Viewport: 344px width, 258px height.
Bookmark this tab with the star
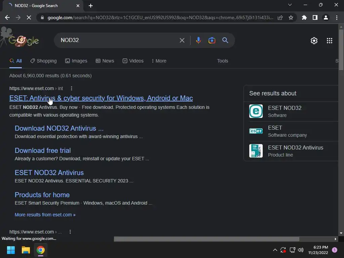(x=291, y=17)
